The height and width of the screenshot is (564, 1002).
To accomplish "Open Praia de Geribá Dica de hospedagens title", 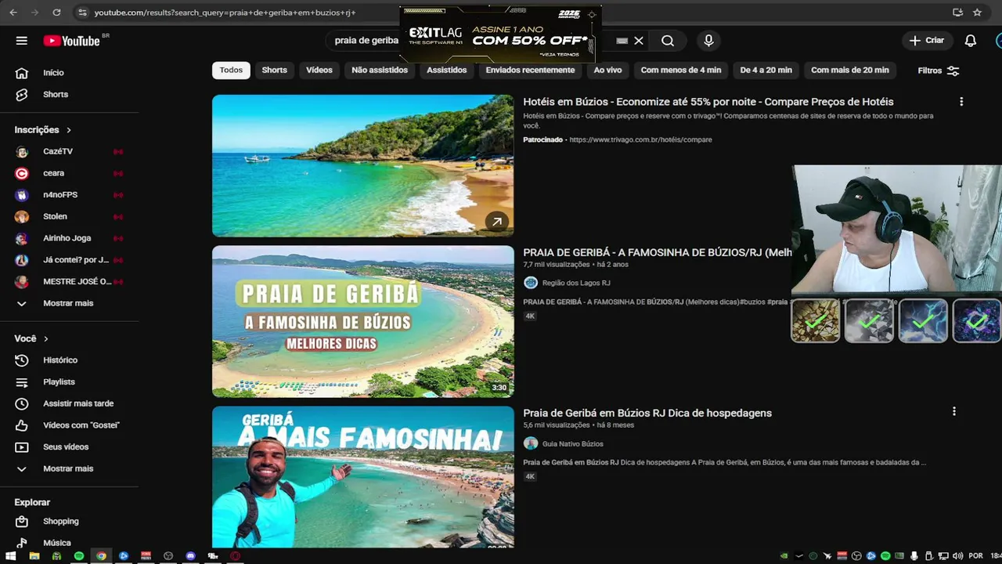I will tap(647, 414).
